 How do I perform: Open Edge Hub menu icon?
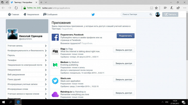point(165,8)
